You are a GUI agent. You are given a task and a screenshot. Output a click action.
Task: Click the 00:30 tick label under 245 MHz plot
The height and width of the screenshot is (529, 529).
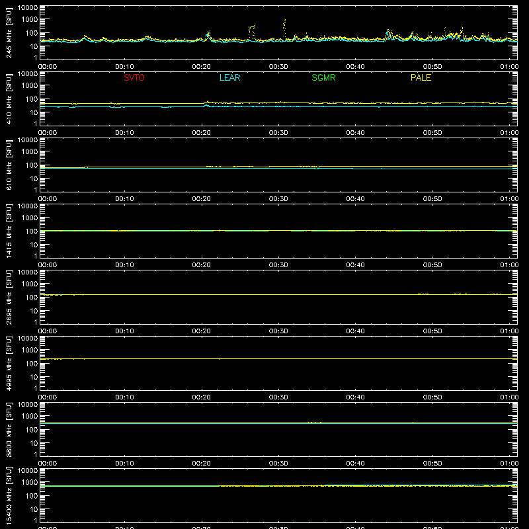pyautogui.click(x=278, y=67)
